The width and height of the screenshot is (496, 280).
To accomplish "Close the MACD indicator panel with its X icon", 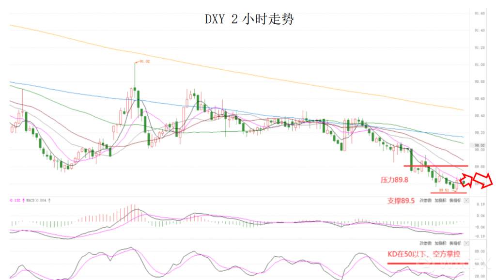I will (466, 201).
